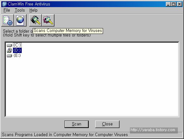Open the Preferences toolbar icon

click(8, 20)
